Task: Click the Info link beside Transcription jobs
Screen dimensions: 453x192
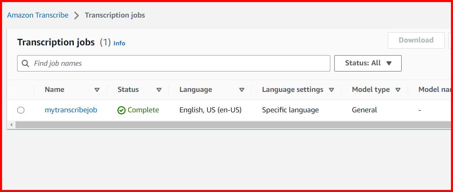Action: click(x=119, y=43)
